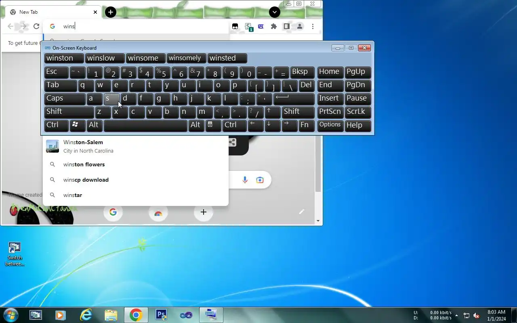Image resolution: width=517 pixels, height=323 pixels.
Task: Click the green extension icon with badge
Action: 249,27
